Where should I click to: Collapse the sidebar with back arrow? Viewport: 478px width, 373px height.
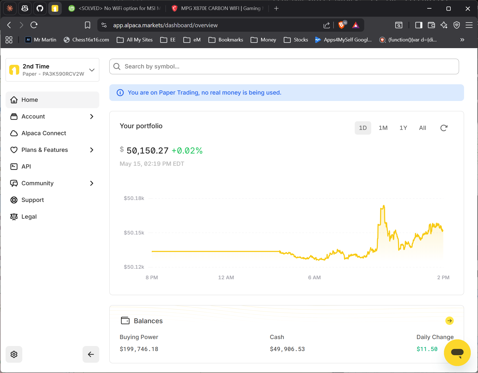click(x=91, y=354)
